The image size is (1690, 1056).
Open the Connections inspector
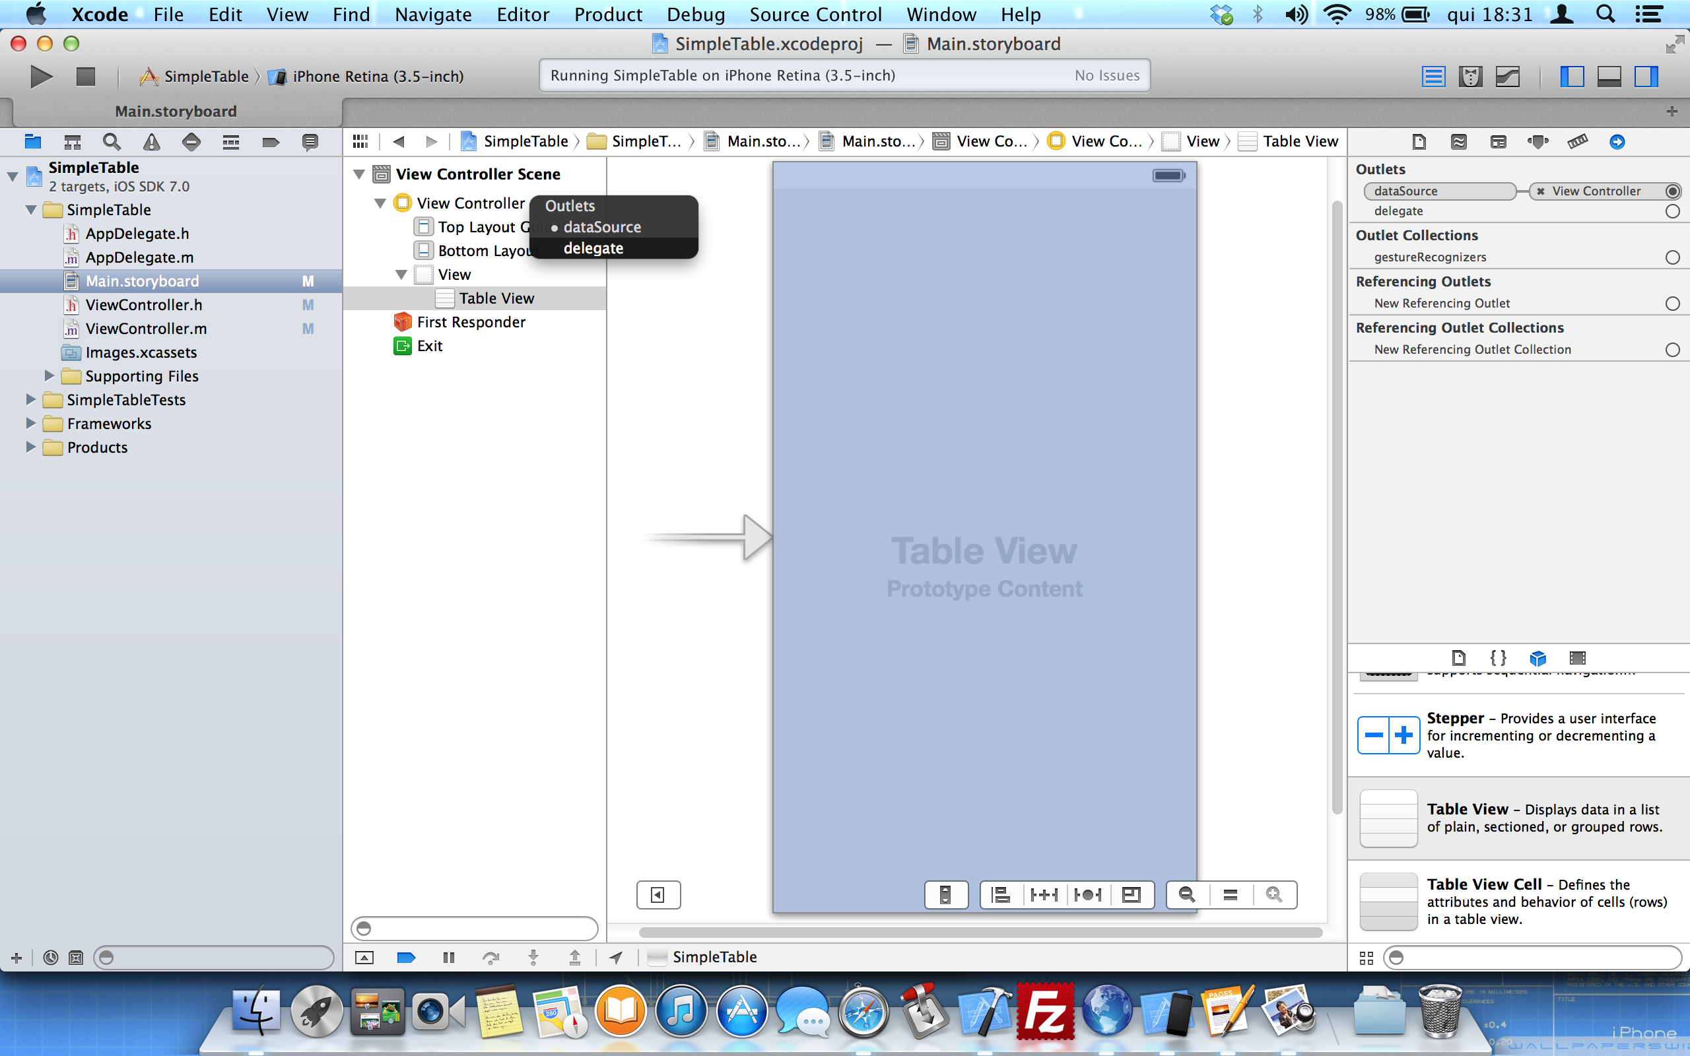(1617, 142)
